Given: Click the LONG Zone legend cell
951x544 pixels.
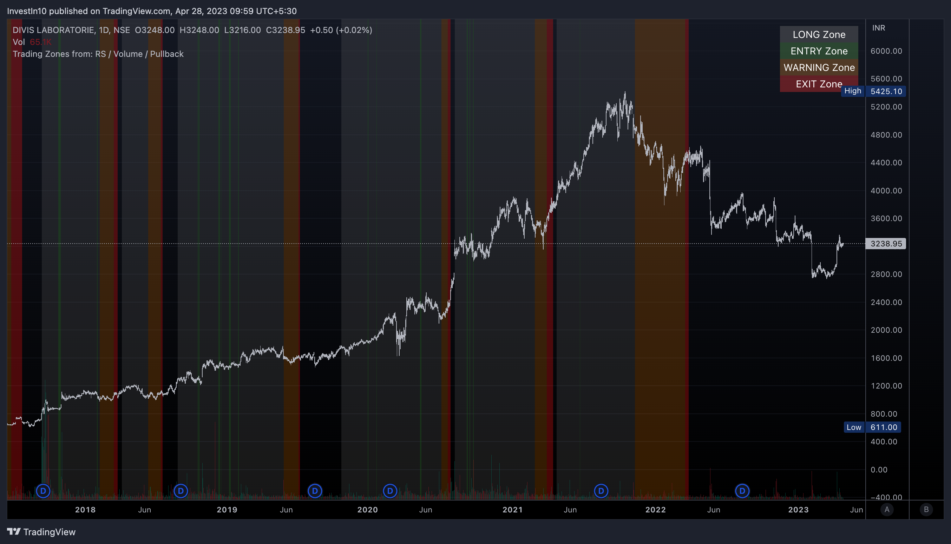Looking at the screenshot, I should click(819, 34).
